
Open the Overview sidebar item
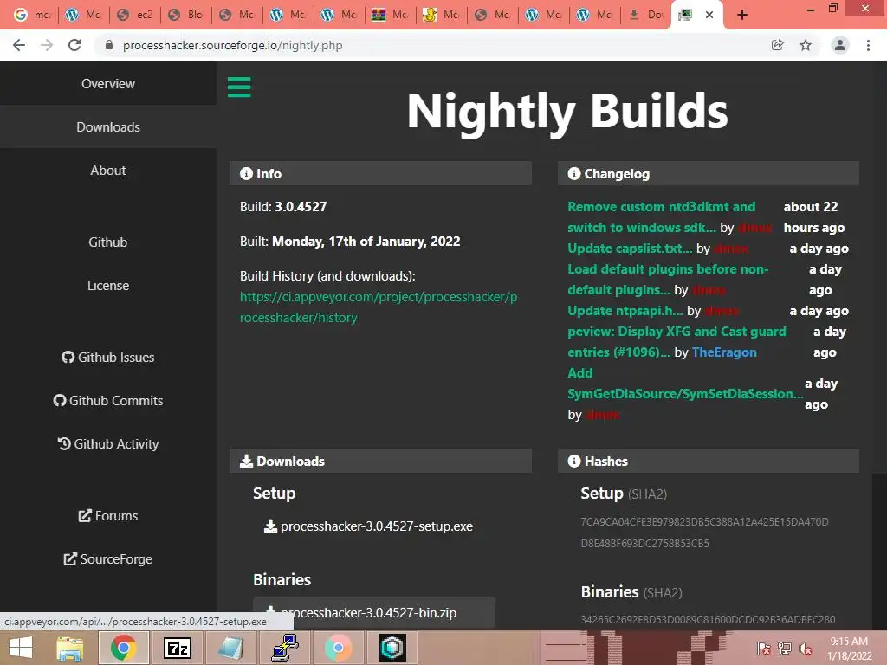108,84
